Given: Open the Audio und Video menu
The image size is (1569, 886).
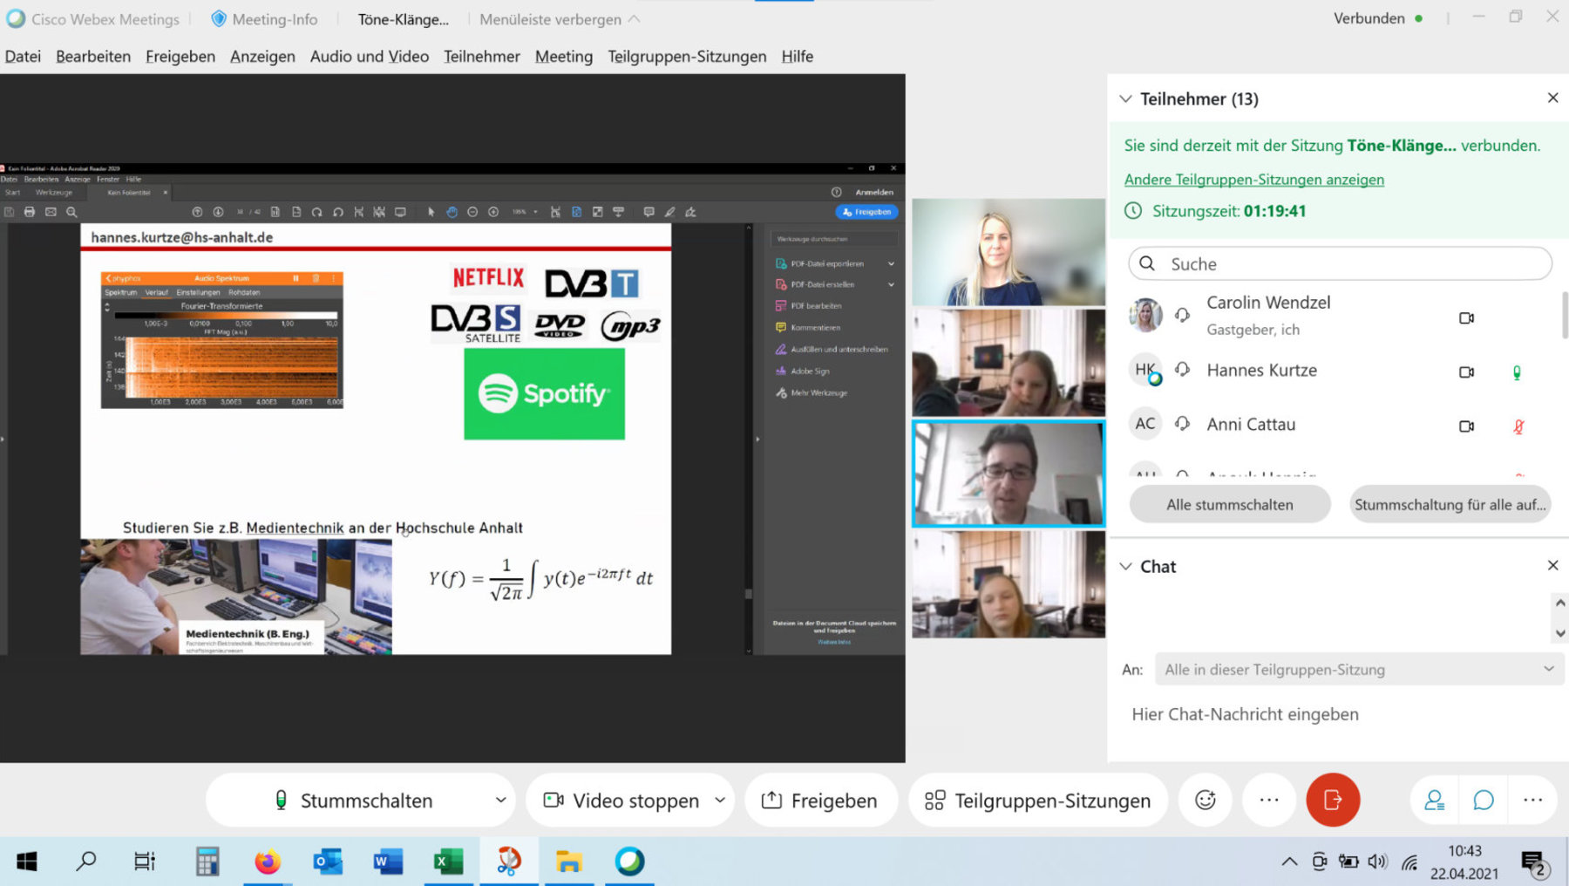Looking at the screenshot, I should [370, 56].
